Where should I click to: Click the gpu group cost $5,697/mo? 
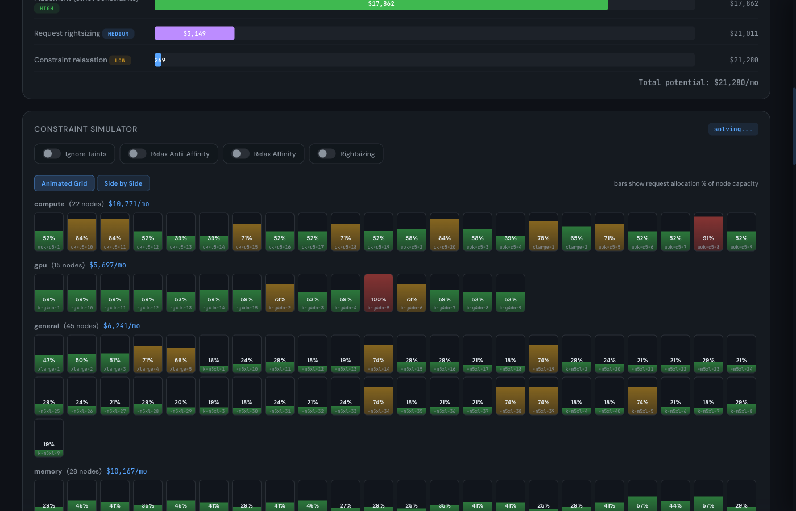(x=107, y=265)
